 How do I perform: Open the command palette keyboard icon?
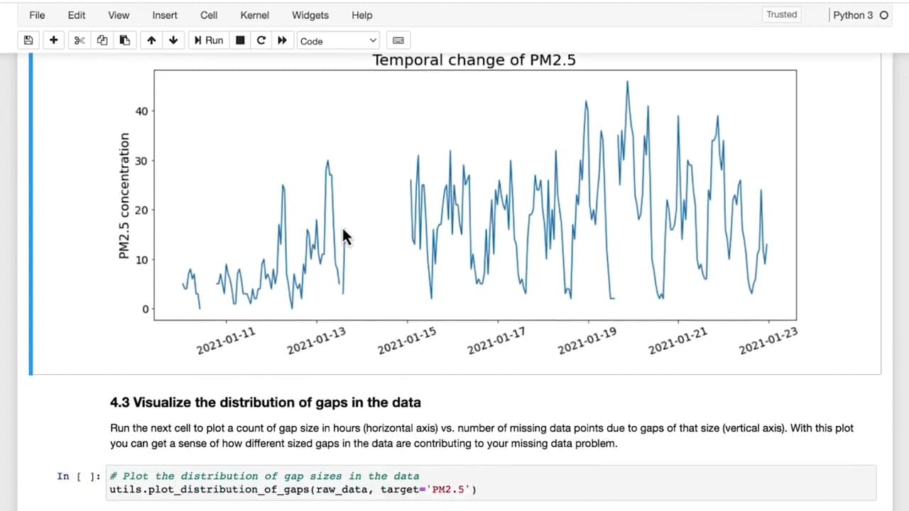pos(398,40)
